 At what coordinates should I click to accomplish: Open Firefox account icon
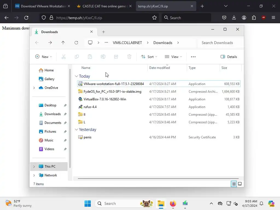pyautogui.click(x=244, y=17)
